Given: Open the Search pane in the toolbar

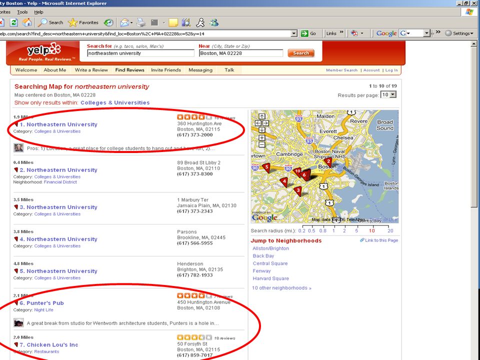Looking at the screenshot, I should [51, 22].
